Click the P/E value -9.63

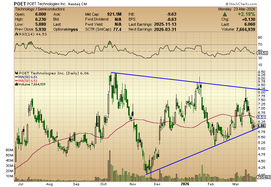(171, 14)
